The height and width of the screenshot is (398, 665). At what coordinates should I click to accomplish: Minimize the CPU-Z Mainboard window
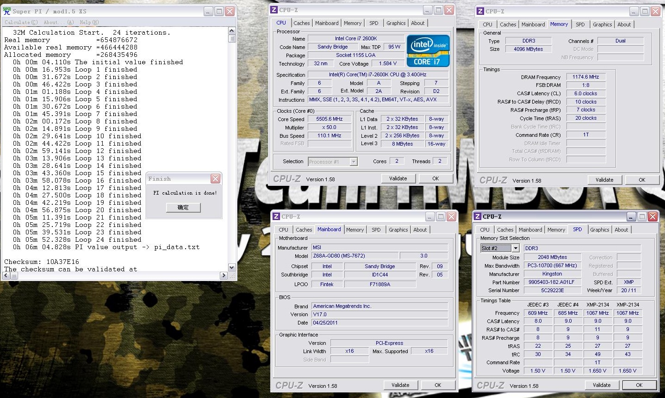tap(429, 216)
